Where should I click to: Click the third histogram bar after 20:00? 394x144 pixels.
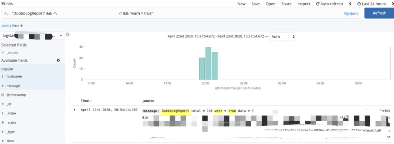tap(215, 66)
